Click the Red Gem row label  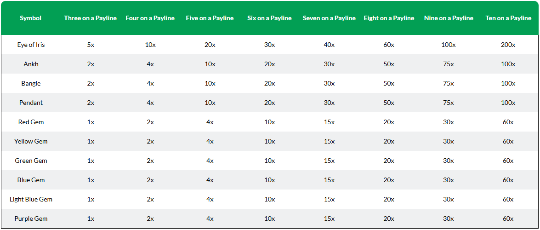click(31, 122)
